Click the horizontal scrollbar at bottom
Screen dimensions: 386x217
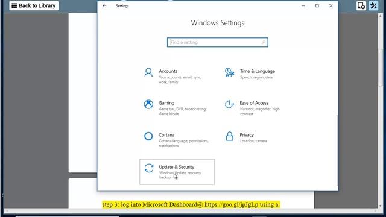[191, 211]
